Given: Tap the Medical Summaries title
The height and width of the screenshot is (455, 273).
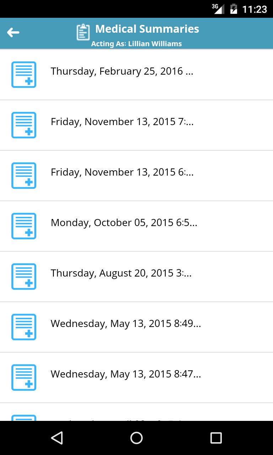Looking at the screenshot, I should tap(147, 29).
